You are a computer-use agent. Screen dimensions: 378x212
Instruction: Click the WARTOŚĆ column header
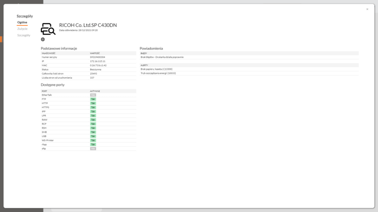point(95,53)
